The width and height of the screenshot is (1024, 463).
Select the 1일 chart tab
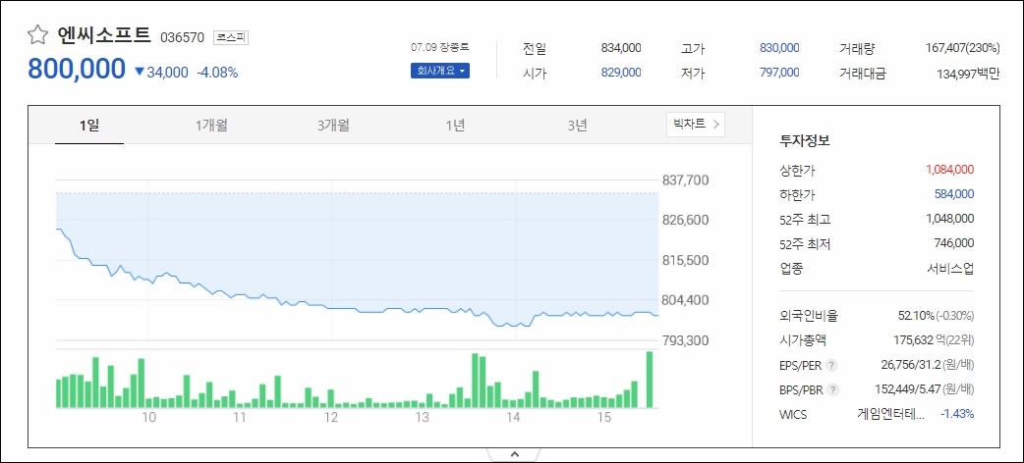89,126
